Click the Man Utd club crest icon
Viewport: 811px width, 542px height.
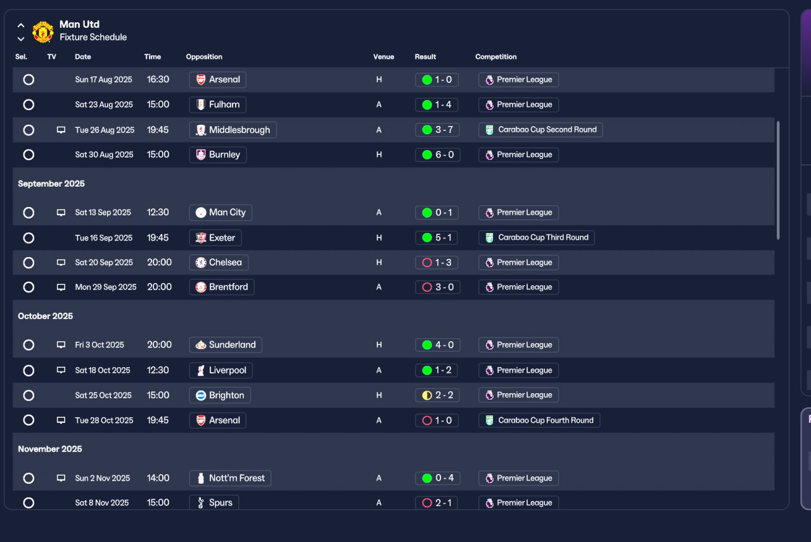pos(43,32)
